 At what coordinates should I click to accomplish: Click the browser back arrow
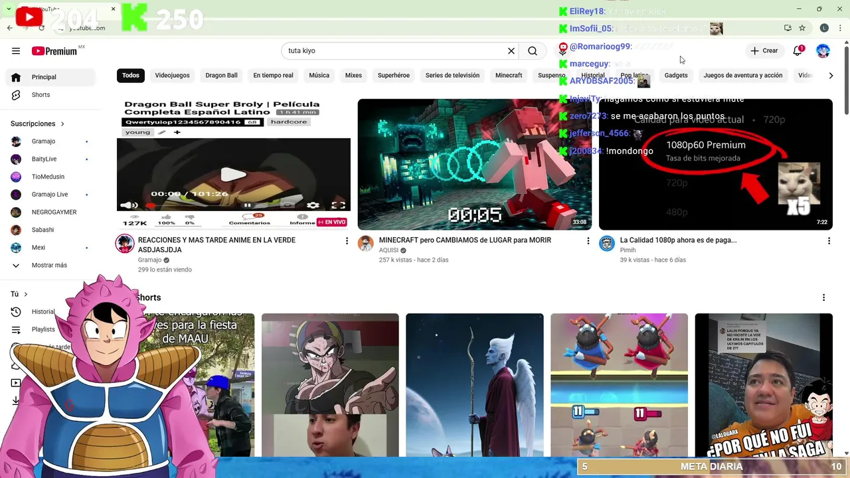[9, 28]
